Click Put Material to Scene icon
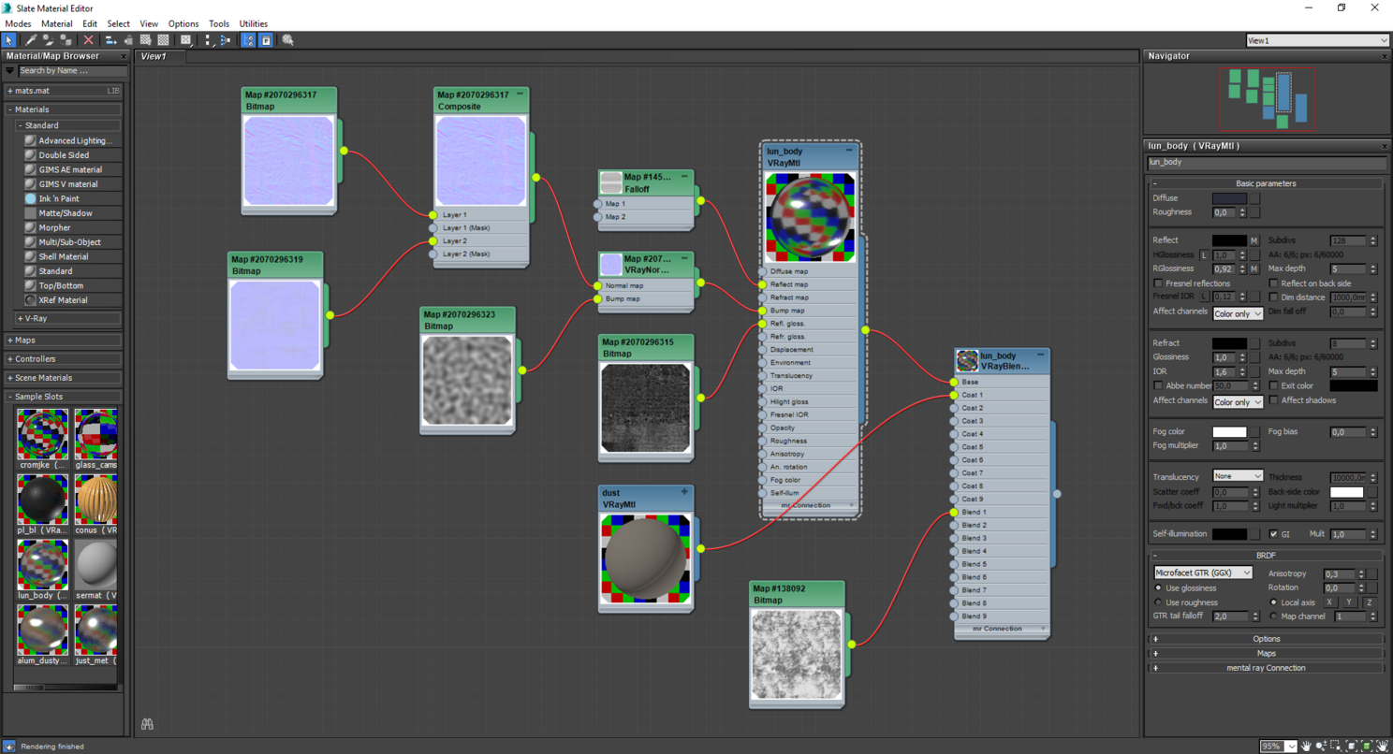 pyautogui.click(x=49, y=40)
